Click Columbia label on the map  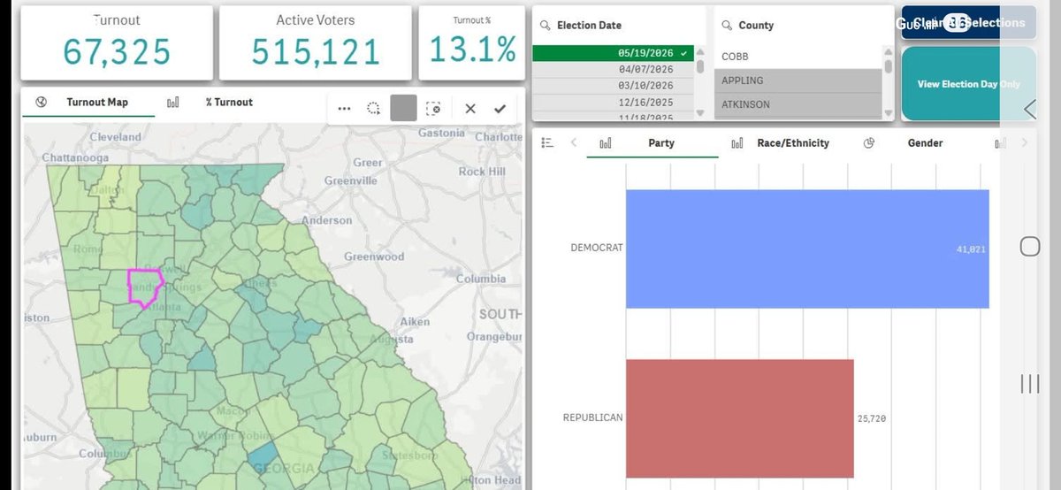tap(481, 279)
